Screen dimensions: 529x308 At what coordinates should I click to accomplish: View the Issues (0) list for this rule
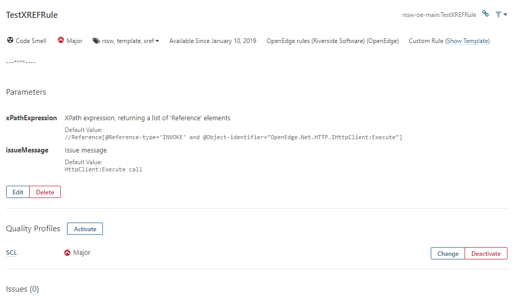point(36,289)
